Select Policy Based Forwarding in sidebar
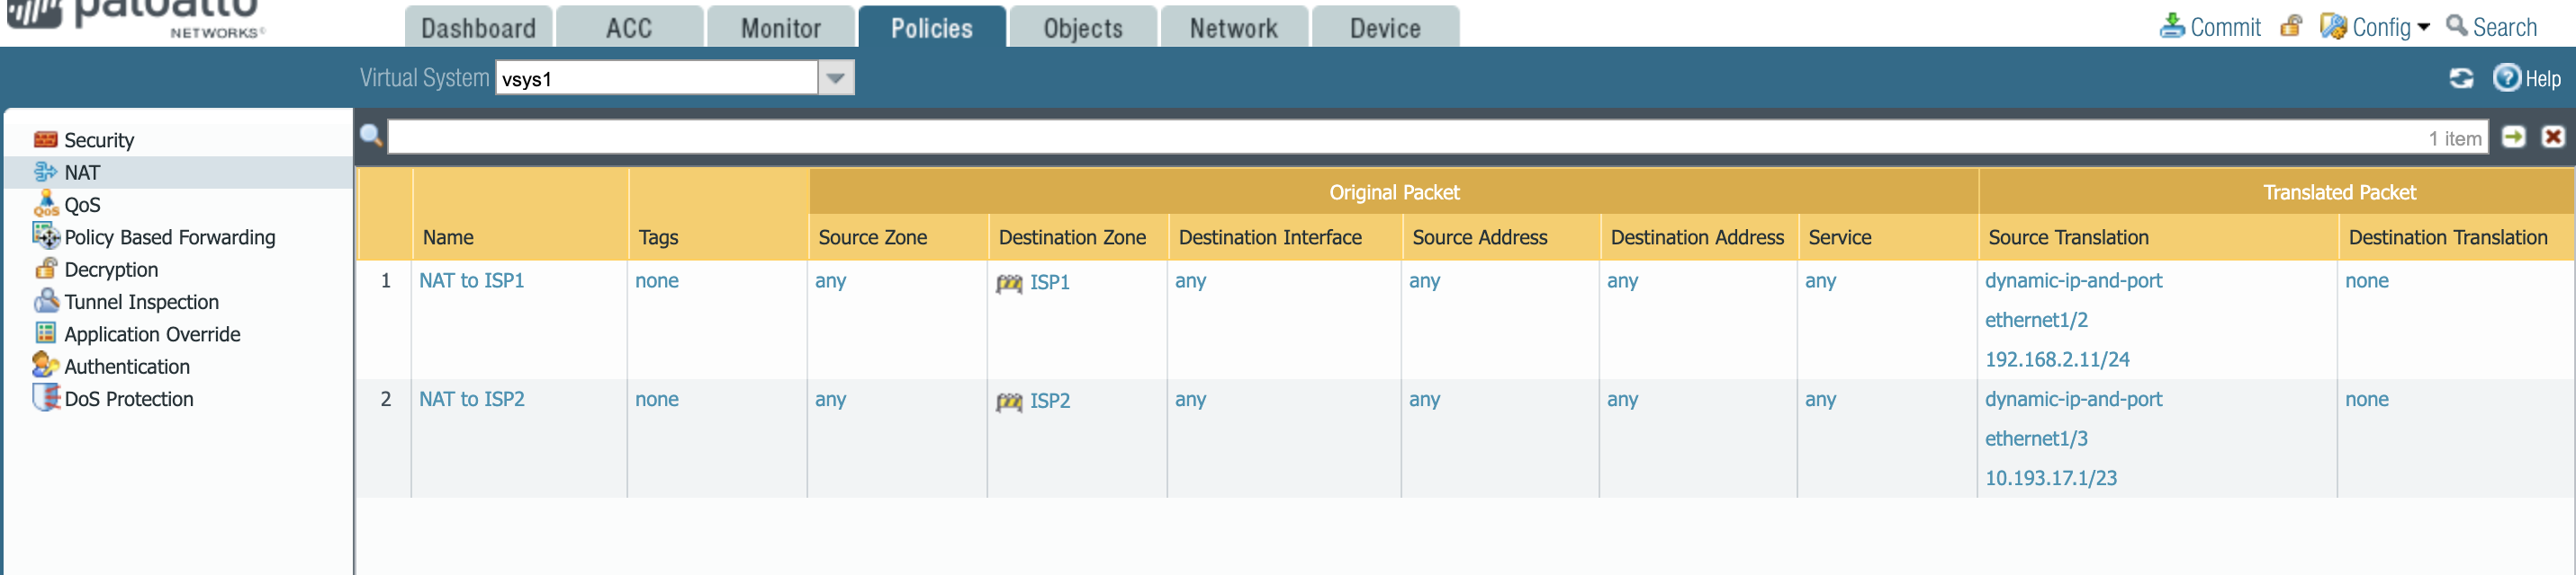Screen dimensions: 2576x575 [169, 237]
